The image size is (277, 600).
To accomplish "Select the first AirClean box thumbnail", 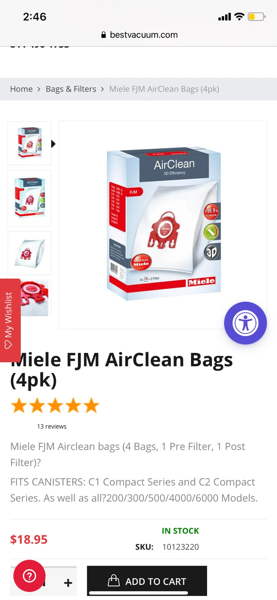I will click(30, 143).
